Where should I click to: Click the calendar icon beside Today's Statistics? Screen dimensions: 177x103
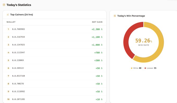tap(4, 5)
